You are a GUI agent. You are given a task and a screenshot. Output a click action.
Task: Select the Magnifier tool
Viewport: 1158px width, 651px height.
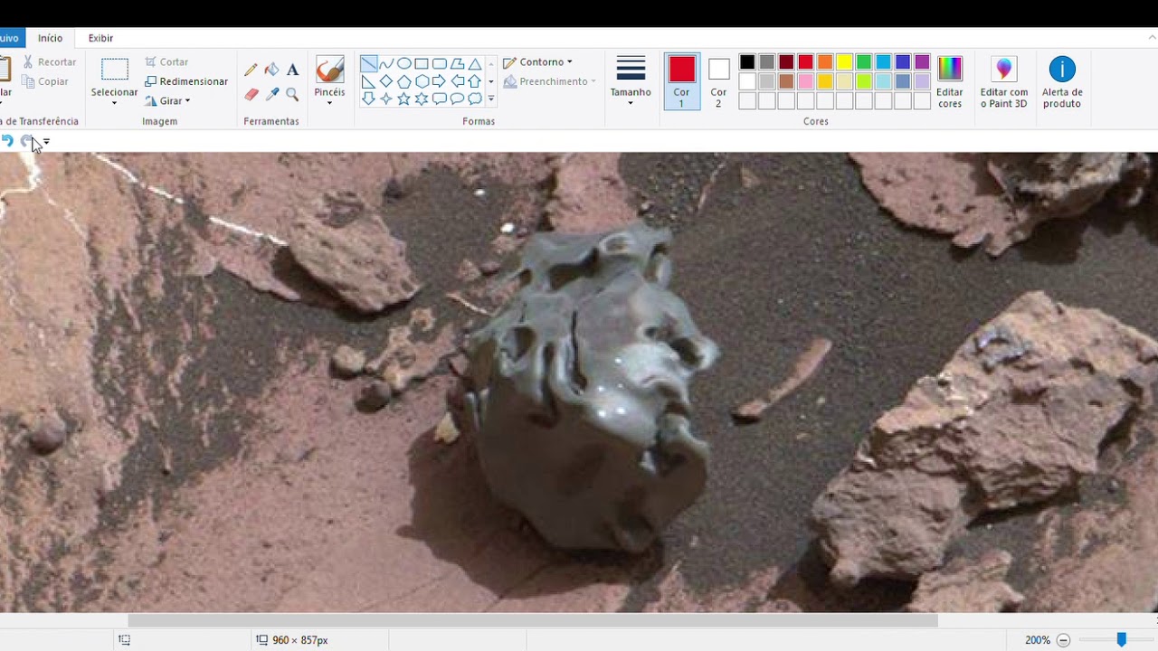point(292,94)
